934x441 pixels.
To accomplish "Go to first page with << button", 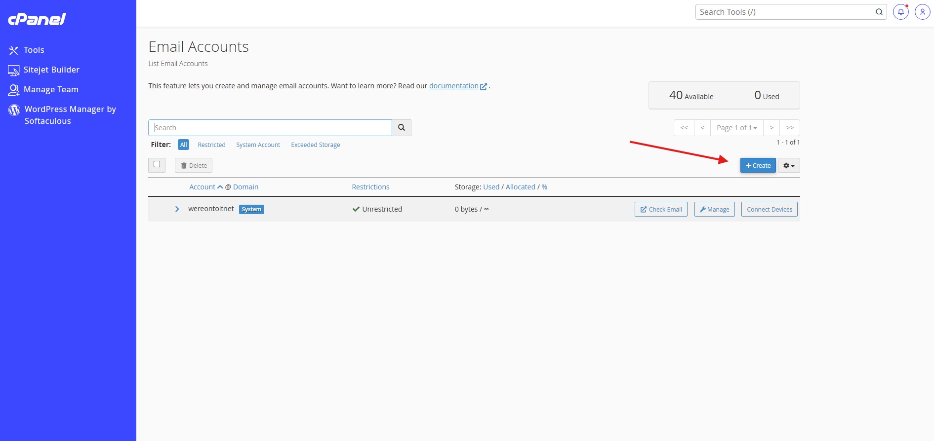I will [x=684, y=128].
